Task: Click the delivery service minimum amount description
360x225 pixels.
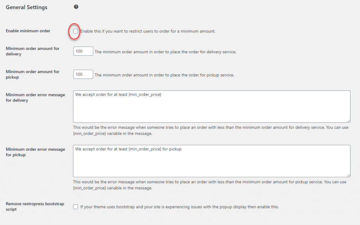Action: (x=166, y=52)
